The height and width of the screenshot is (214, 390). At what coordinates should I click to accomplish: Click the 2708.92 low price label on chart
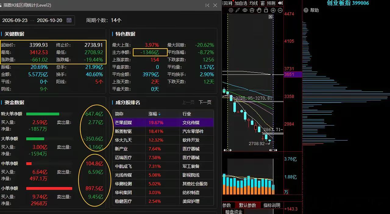click(257, 143)
